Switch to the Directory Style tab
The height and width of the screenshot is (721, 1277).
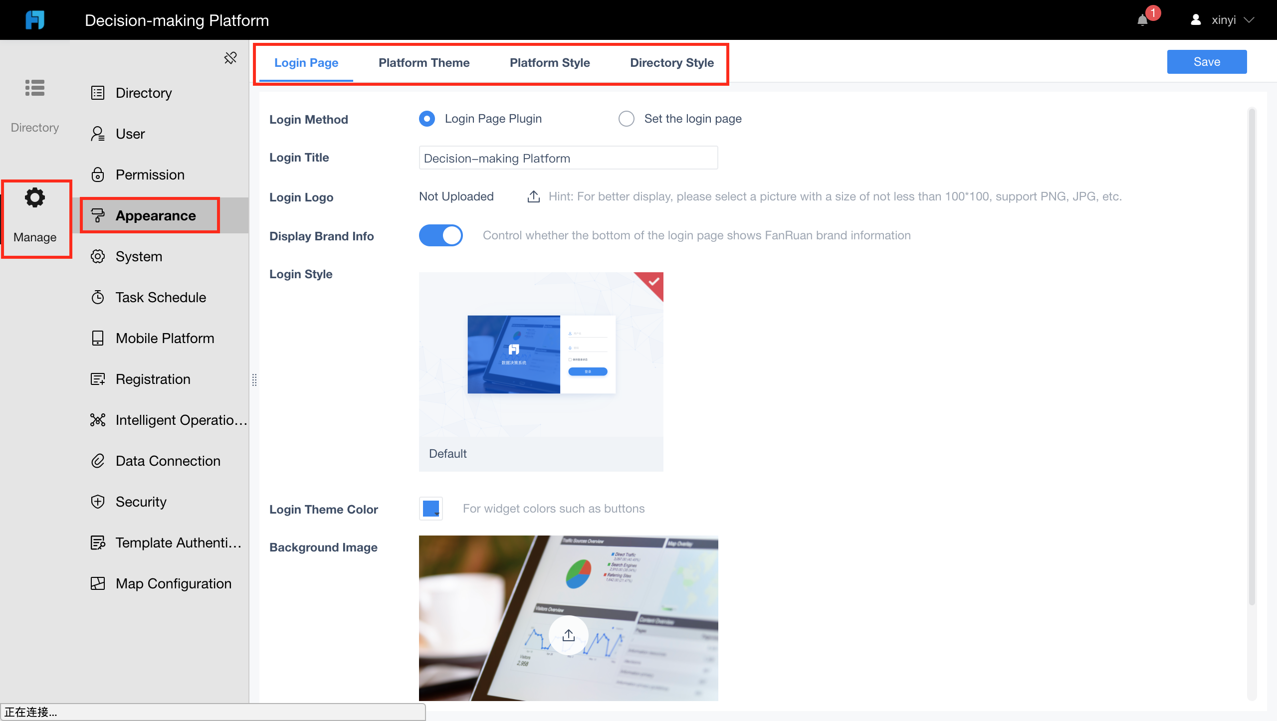pos(671,63)
